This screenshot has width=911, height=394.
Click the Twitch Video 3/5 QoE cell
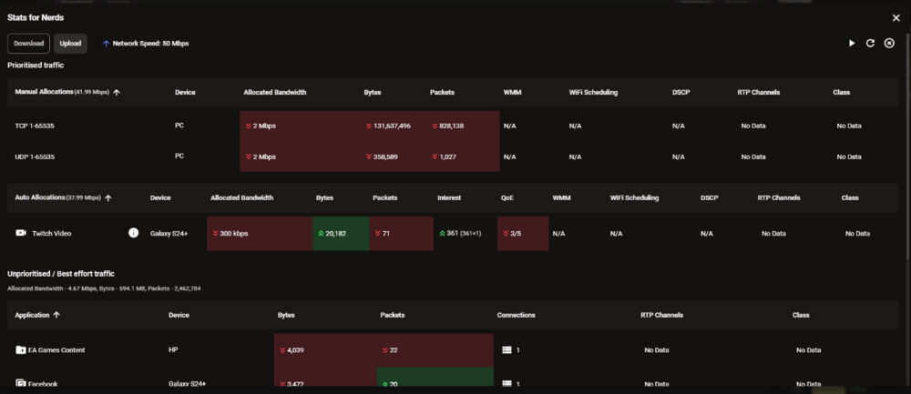click(522, 233)
